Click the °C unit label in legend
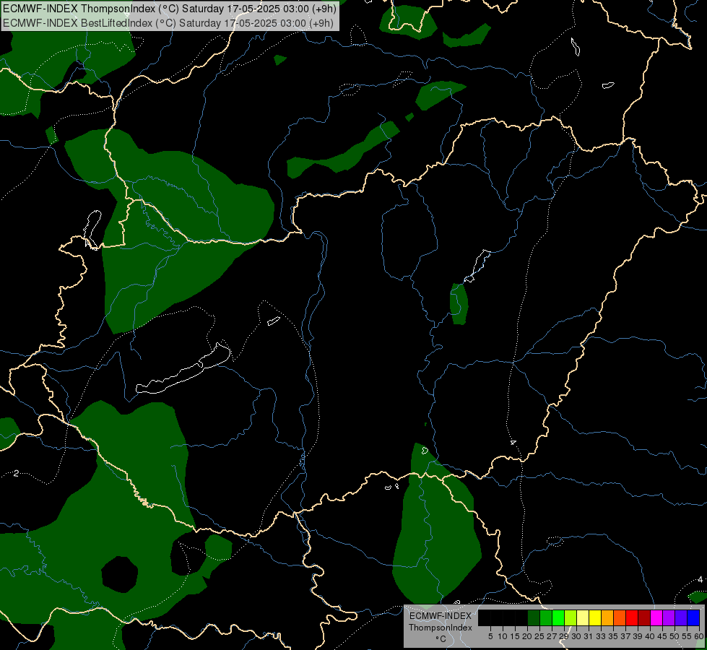Viewport: 707px width, 650px height. (x=441, y=639)
